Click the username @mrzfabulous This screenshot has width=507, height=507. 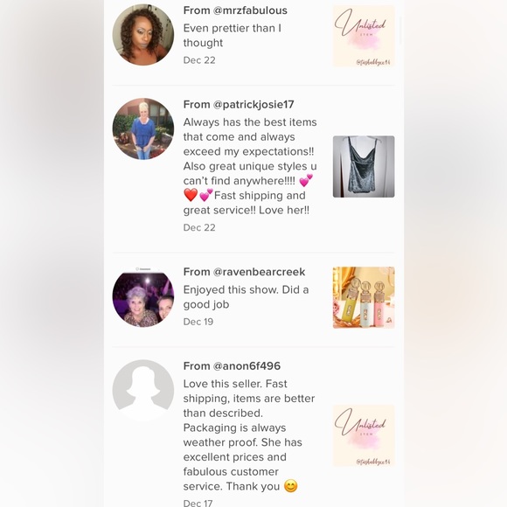click(250, 10)
